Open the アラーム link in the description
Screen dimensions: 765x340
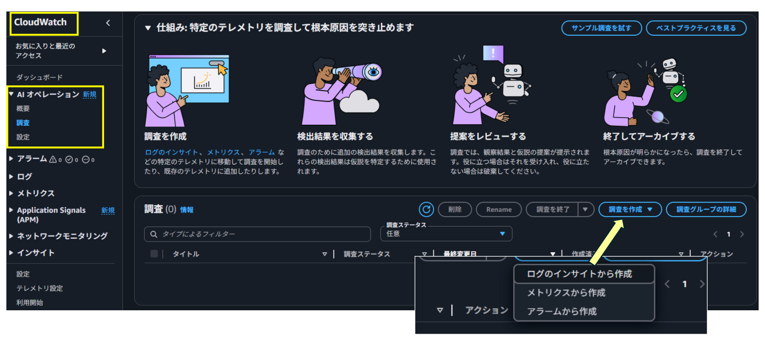(262, 152)
